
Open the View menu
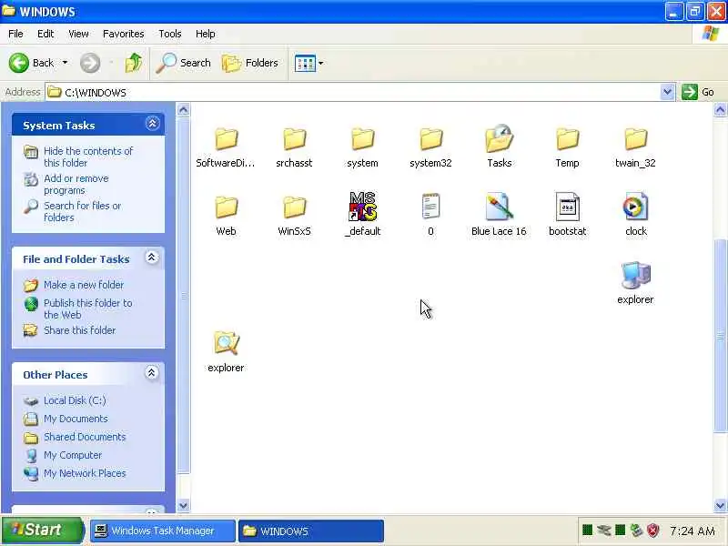tap(78, 34)
